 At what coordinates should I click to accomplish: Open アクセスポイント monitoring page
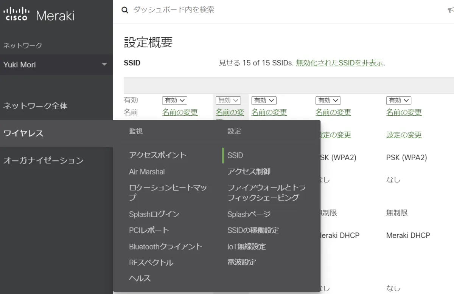[x=157, y=155]
